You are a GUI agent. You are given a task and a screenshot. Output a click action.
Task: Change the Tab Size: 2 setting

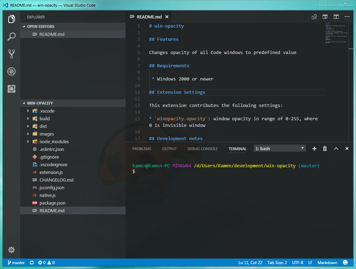[277, 263]
